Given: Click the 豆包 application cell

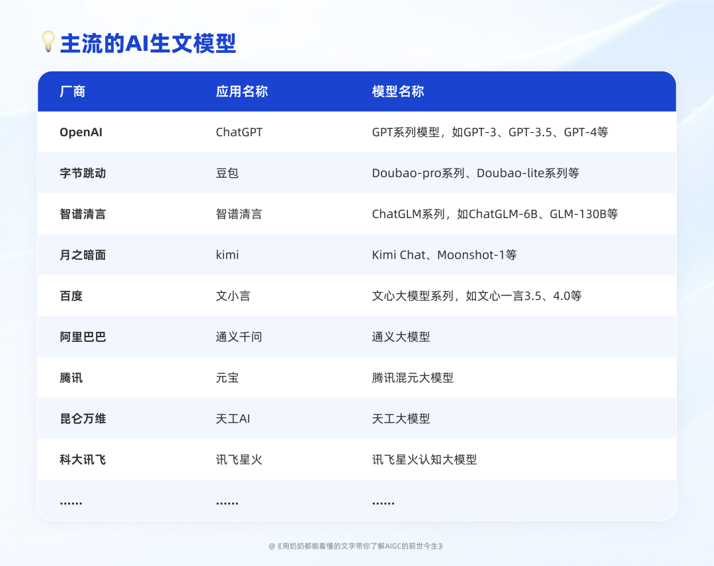Looking at the screenshot, I should pyautogui.click(x=227, y=173).
